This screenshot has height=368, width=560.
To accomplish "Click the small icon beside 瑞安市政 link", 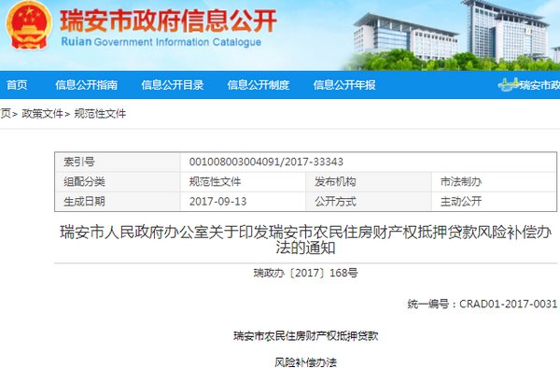I will 509,85.
